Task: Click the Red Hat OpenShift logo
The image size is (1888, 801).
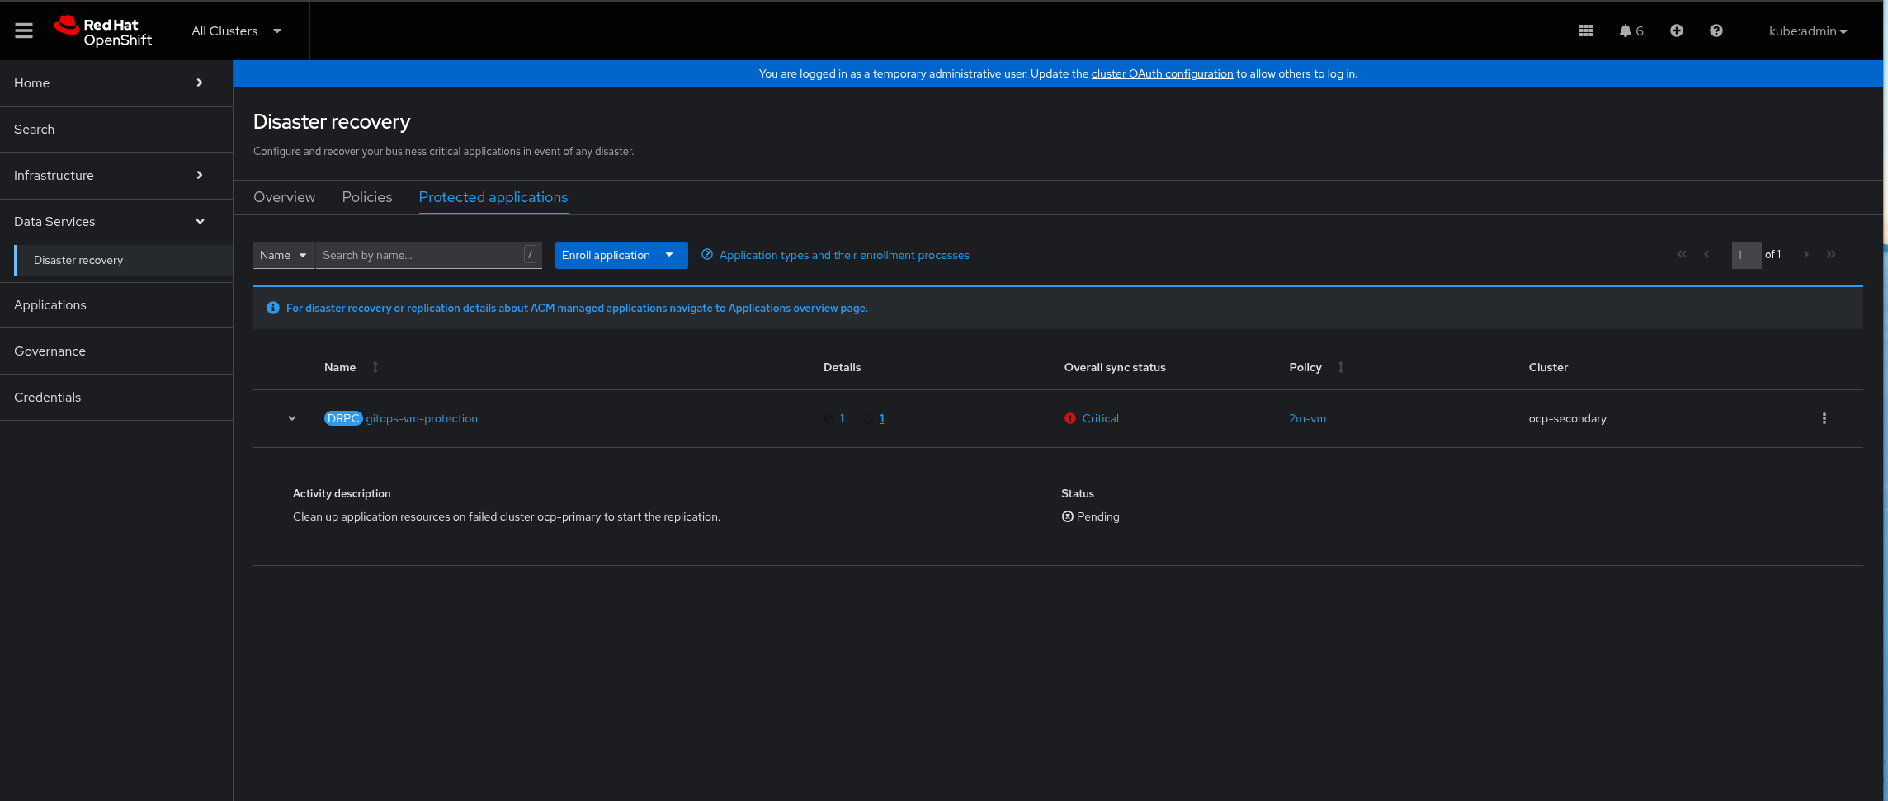Action: [105, 31]
